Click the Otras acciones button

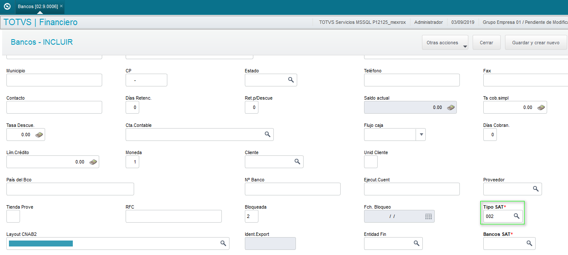445,43
